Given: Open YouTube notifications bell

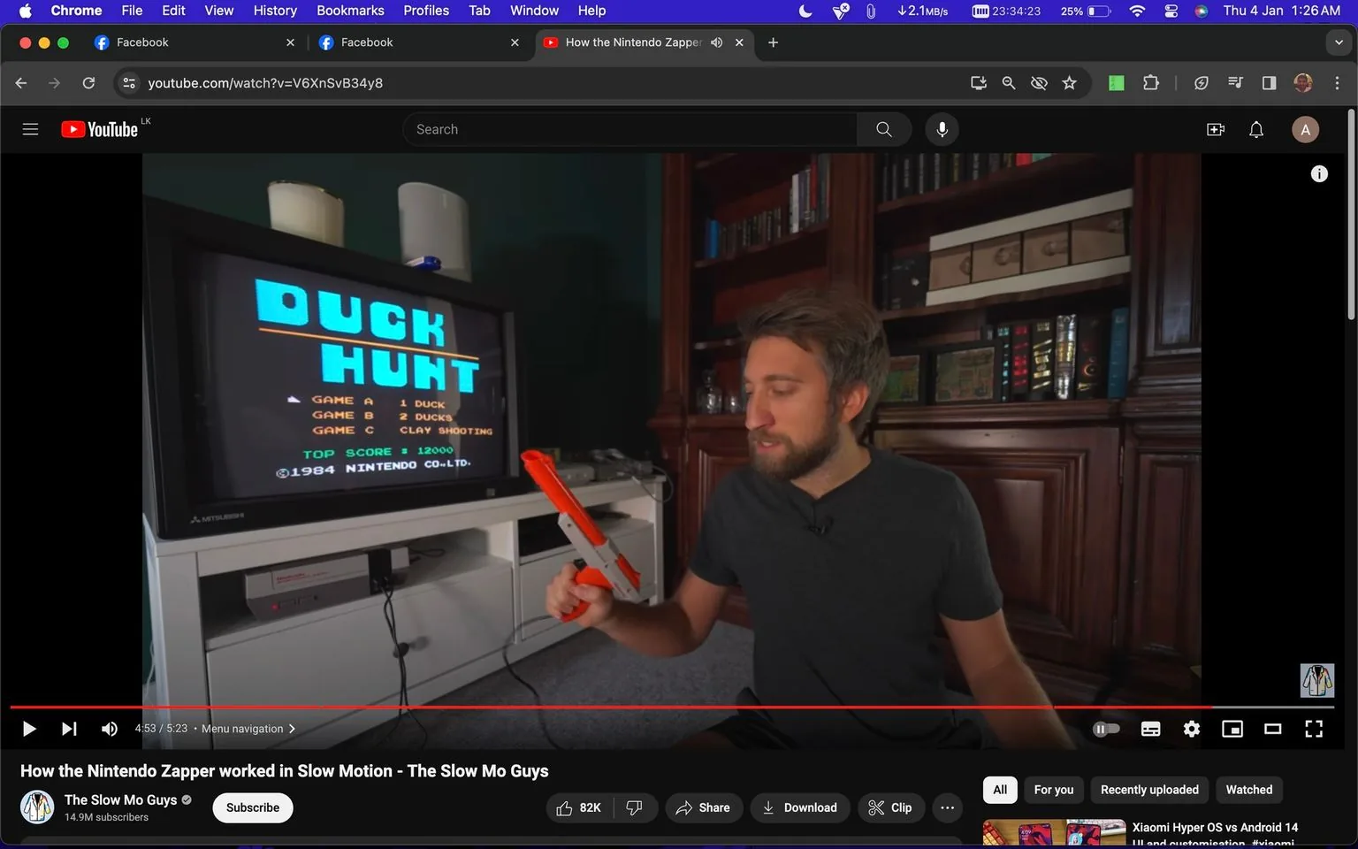Looking at the screenshot, I should pyautogui.click(x=1255, y=129).
